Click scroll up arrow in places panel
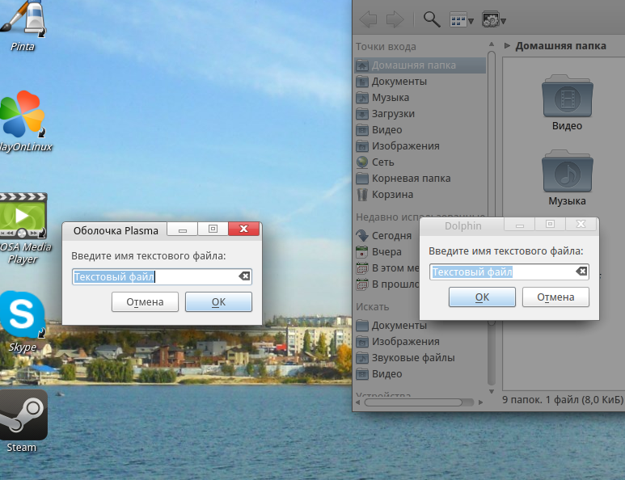 pyautogui.click(x=492, y=44)
